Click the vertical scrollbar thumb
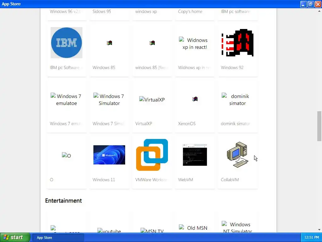This screenshot has width=322, height=242. [319, 126]
